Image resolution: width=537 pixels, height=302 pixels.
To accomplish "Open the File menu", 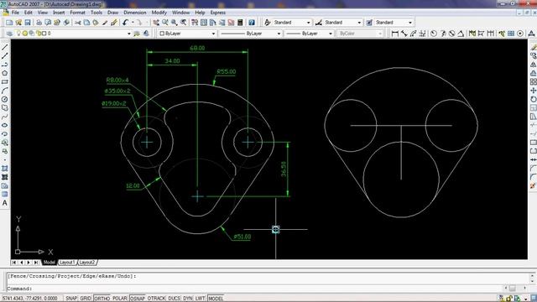I will [15, 13].
